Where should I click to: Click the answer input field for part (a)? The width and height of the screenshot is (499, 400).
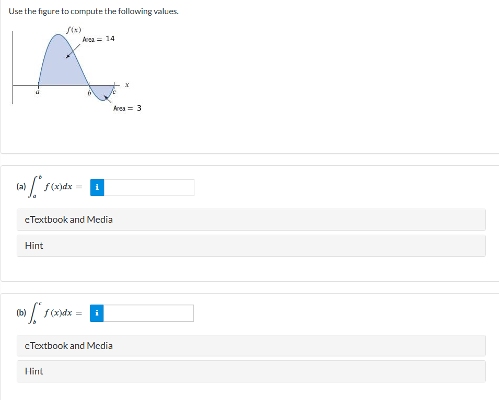coord(149,188)
